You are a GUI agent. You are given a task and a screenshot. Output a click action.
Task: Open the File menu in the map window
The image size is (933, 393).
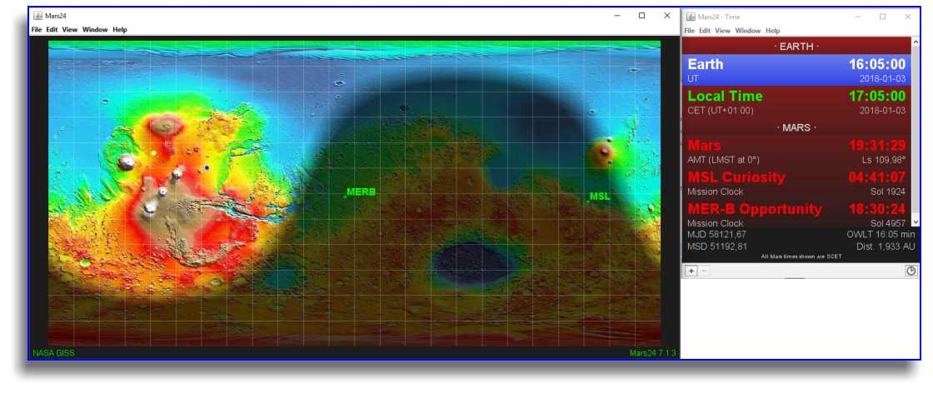[x=37, y=30]
